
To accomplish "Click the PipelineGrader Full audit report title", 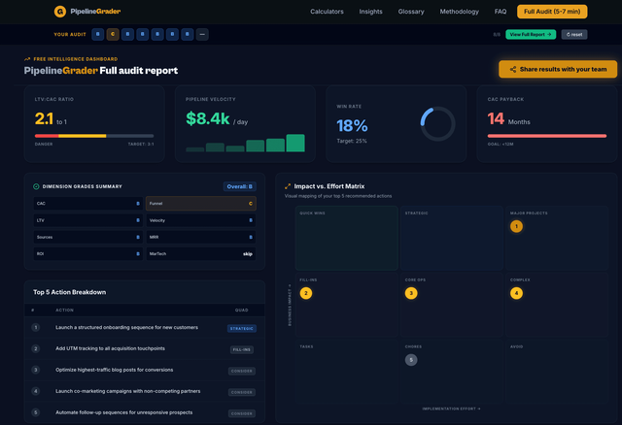I will (x=101, y=71).
